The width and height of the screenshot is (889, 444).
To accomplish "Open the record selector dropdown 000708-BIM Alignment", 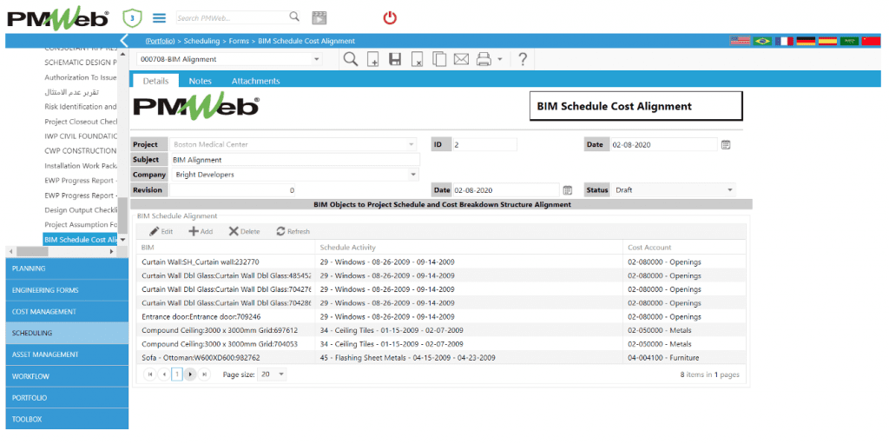I will (317, 59).
